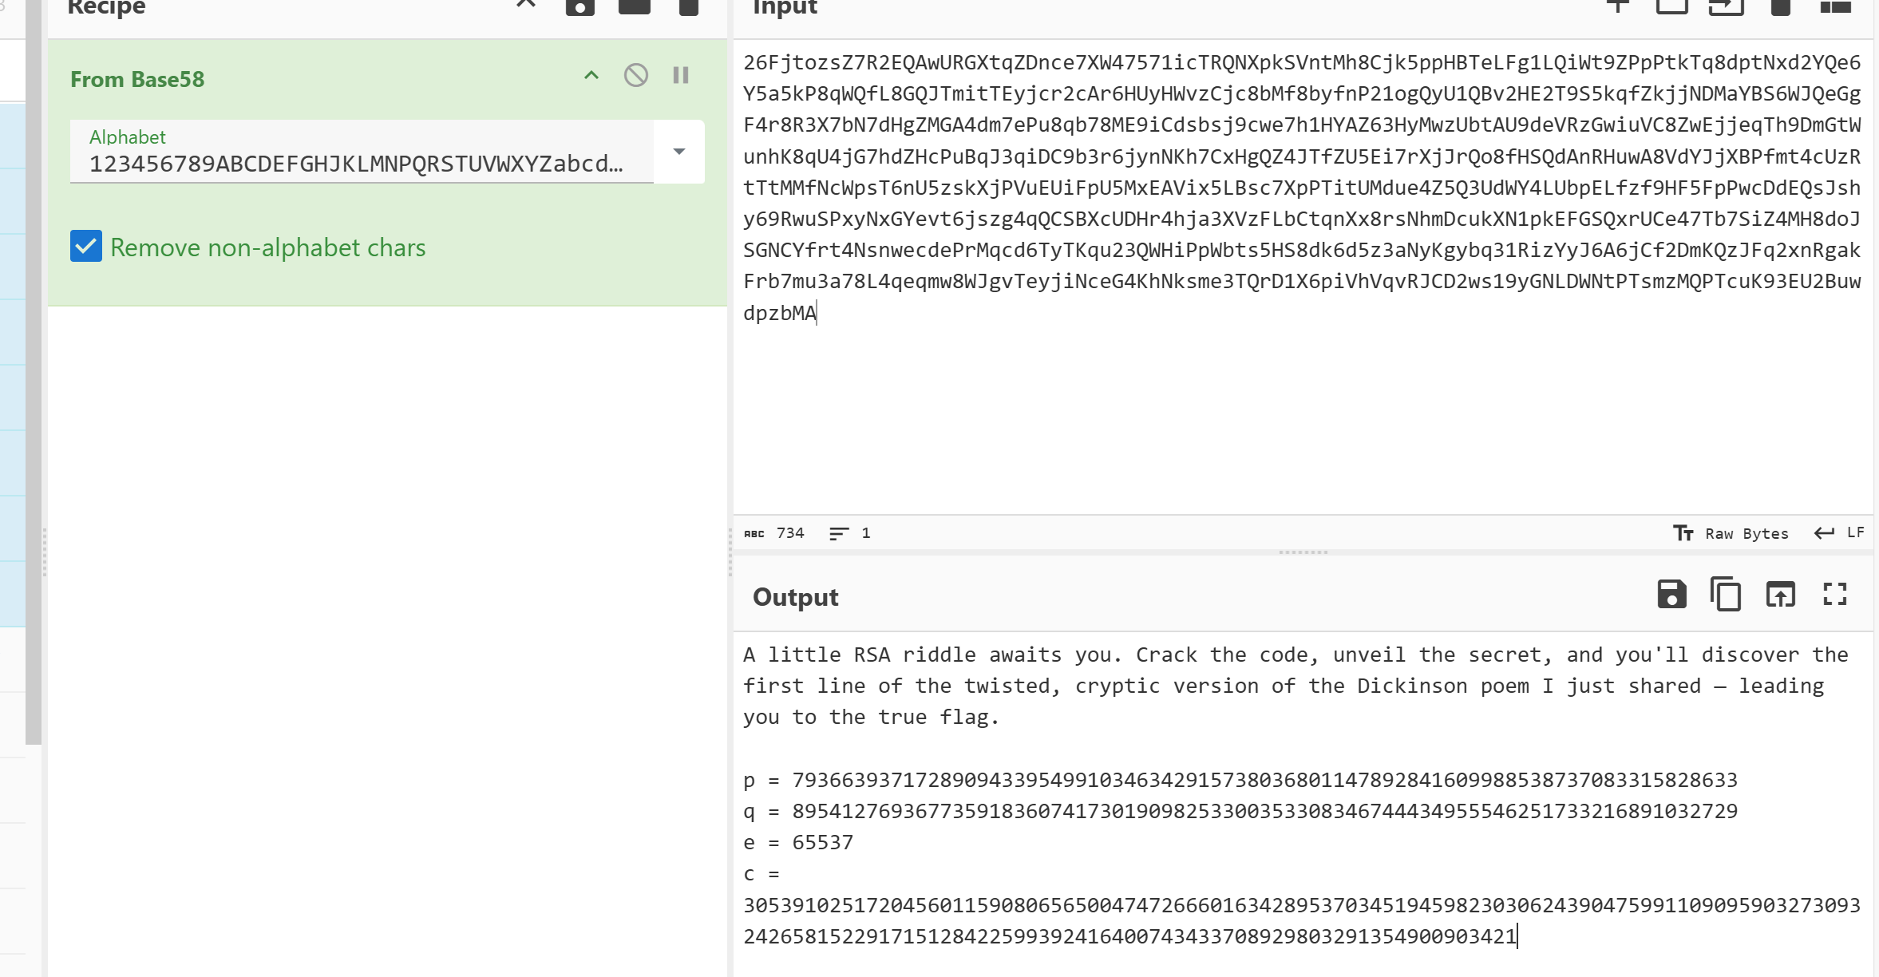Uncheck Remove non-alphabet chars

(x=86, y=247)
